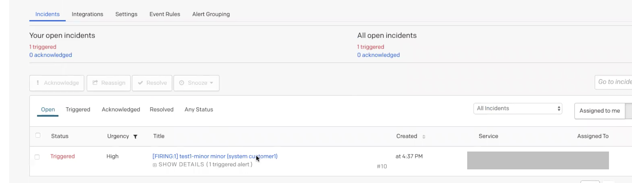Click the Go to incident input field
Viewport: 632px width, 183px height.
613,82
